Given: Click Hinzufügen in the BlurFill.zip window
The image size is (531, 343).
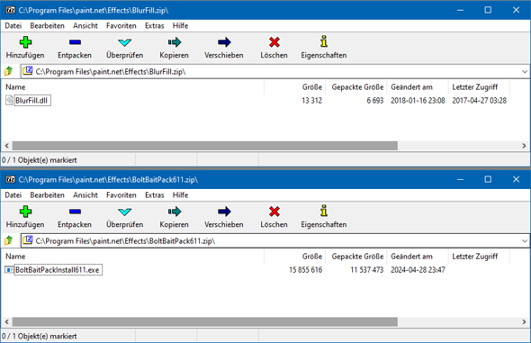Looking at the screenshot, I should tap(25, 48).
